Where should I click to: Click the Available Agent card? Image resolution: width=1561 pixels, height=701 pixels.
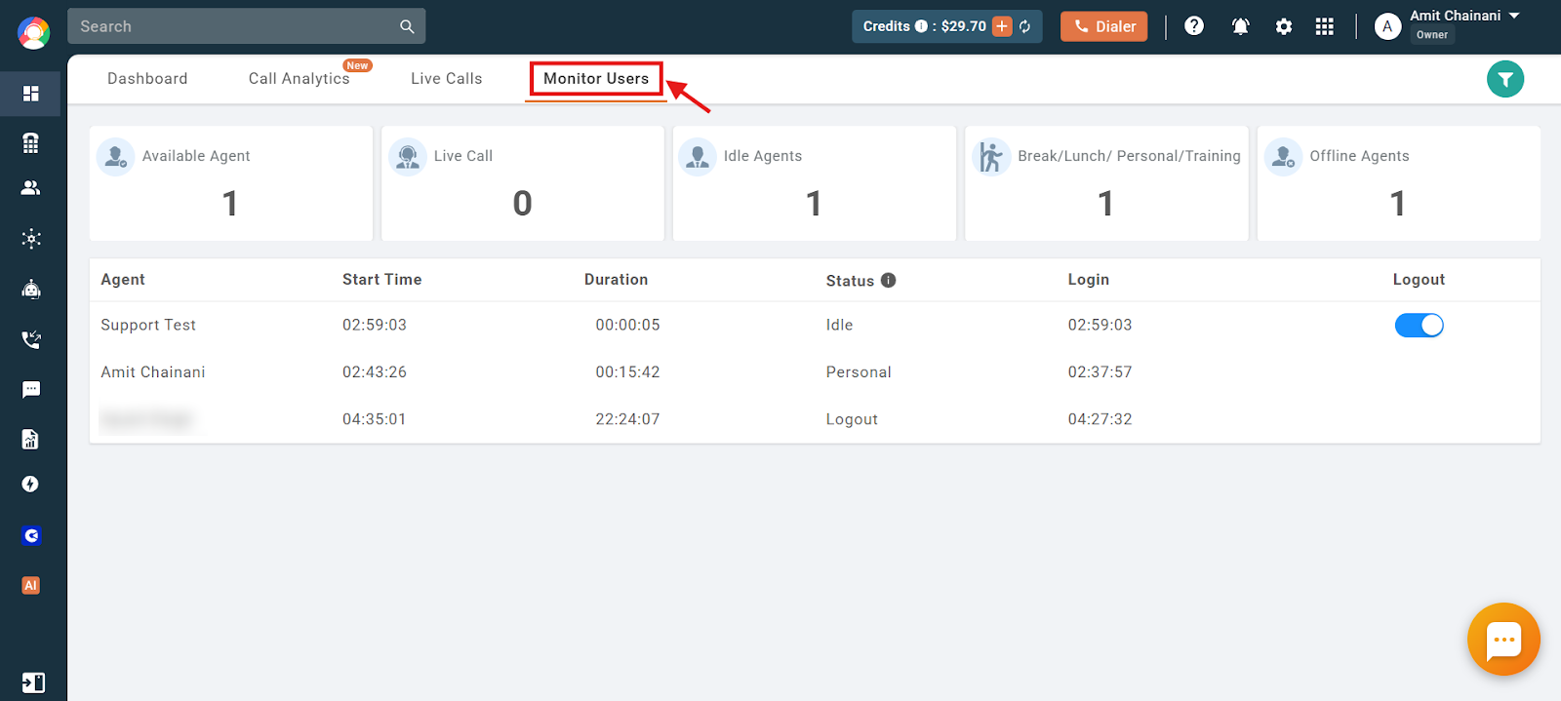coord(231,183)
